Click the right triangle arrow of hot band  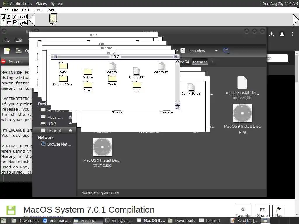point(295,20)
